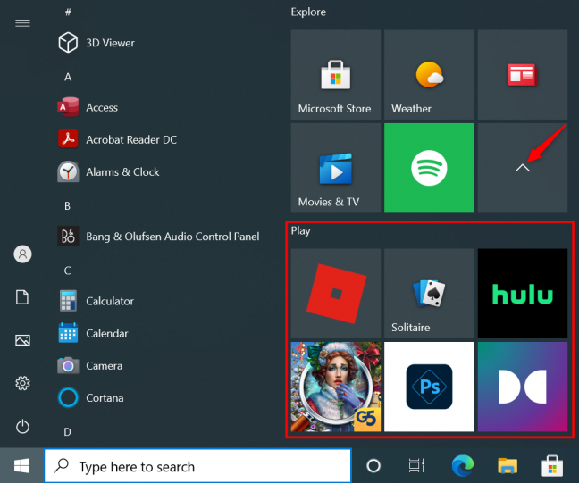Click the D letter header
579x483 pixels.
tap(68, 432)
